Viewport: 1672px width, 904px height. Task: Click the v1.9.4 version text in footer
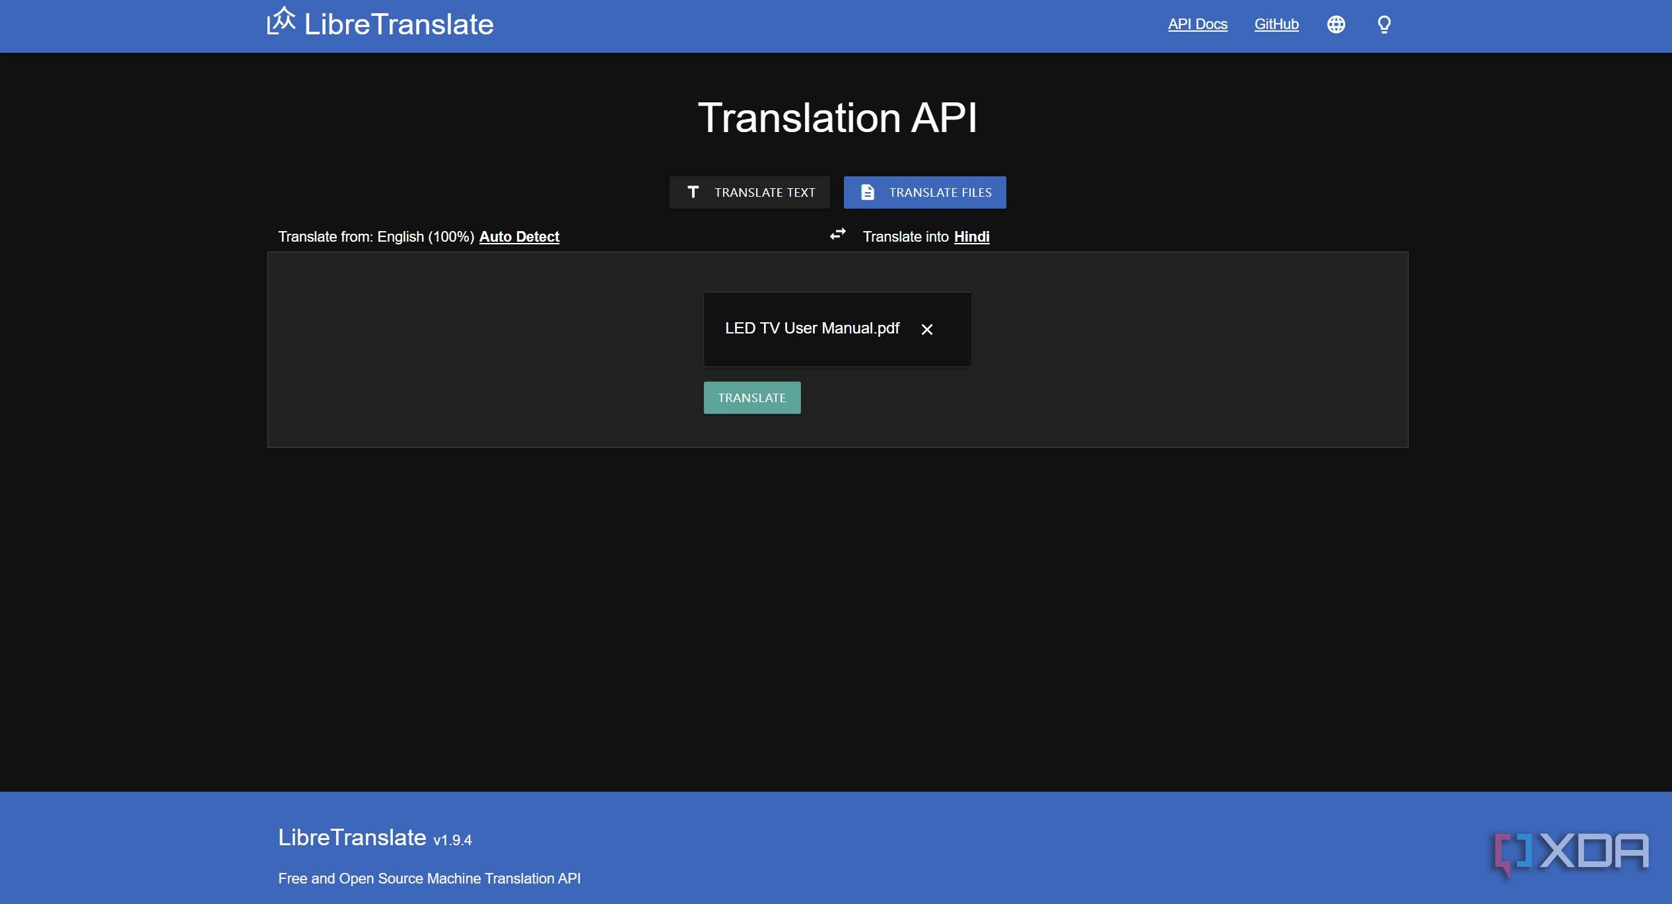click(452, 840)
